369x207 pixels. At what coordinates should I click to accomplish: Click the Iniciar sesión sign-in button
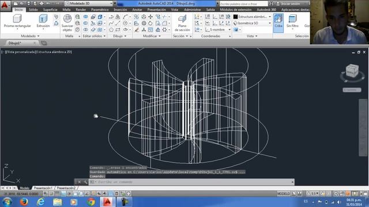click(x=288, y=3)
